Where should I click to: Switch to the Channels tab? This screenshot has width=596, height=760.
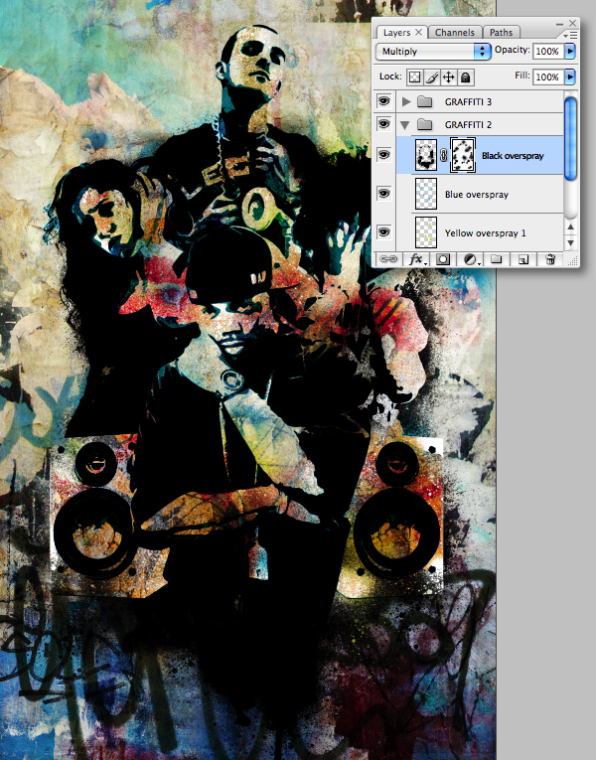pyautogui.click(x=456, y=32)
